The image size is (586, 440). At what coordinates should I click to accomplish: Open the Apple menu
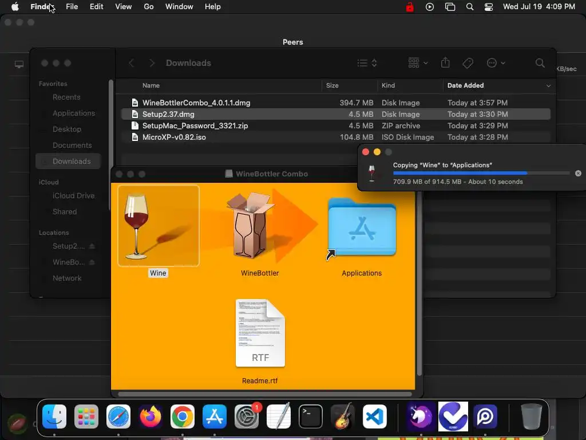coord(15,7)
